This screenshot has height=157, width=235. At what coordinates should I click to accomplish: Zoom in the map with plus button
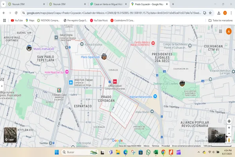click(229, 128)
